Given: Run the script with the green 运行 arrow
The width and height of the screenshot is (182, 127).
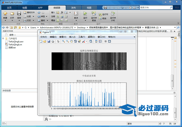Looking at the screenshot, I should (x=85, y=13).
